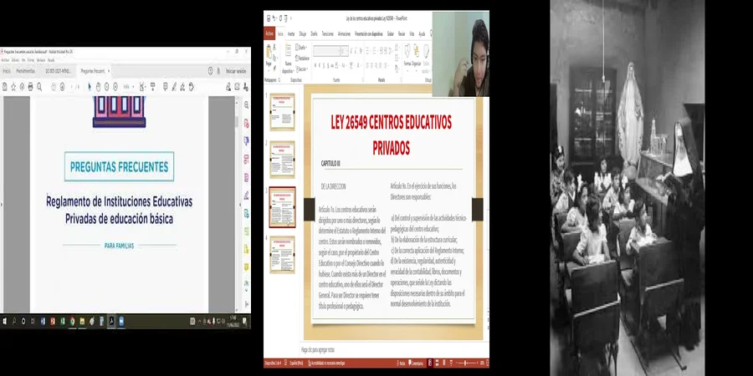Open the Transiciones ribbon tab

327,34
